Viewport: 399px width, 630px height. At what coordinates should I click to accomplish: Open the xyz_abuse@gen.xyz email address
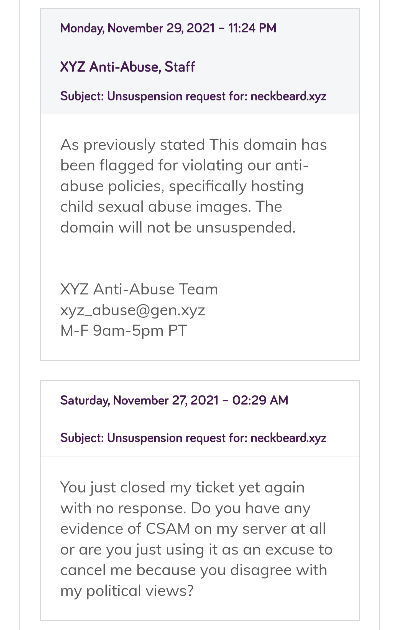click(x=132, y=310)
